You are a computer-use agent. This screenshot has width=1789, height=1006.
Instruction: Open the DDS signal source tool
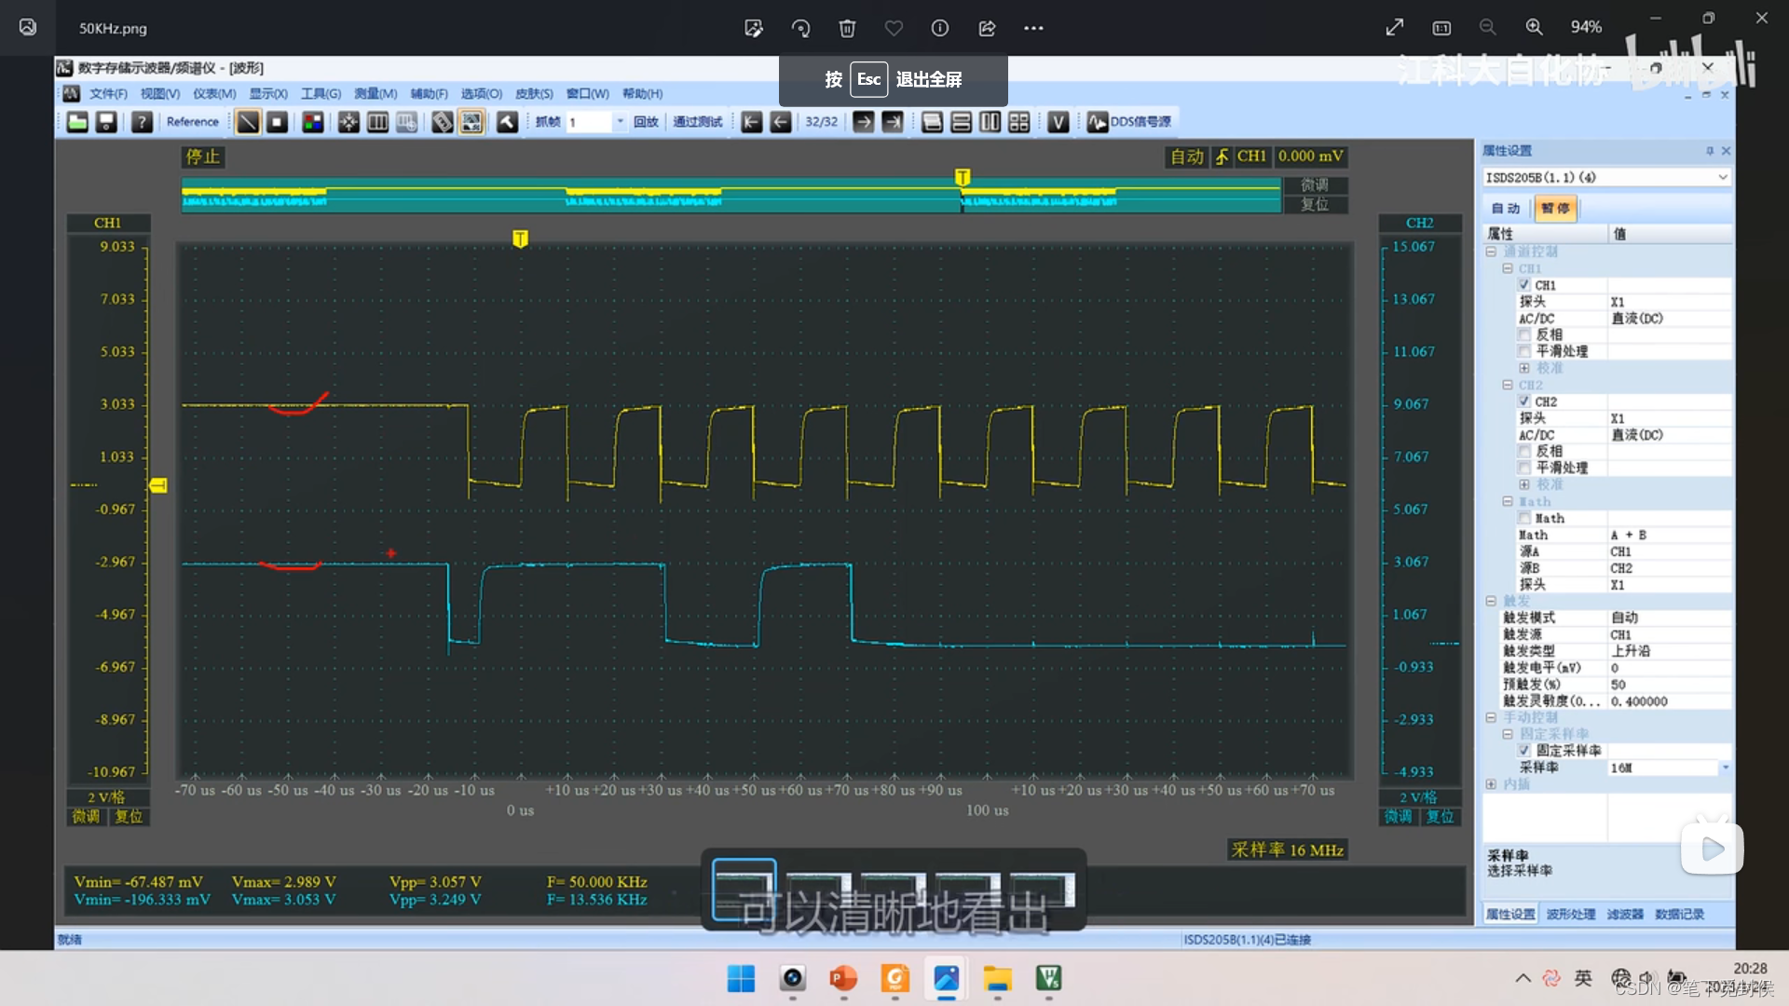point(1129,122)
